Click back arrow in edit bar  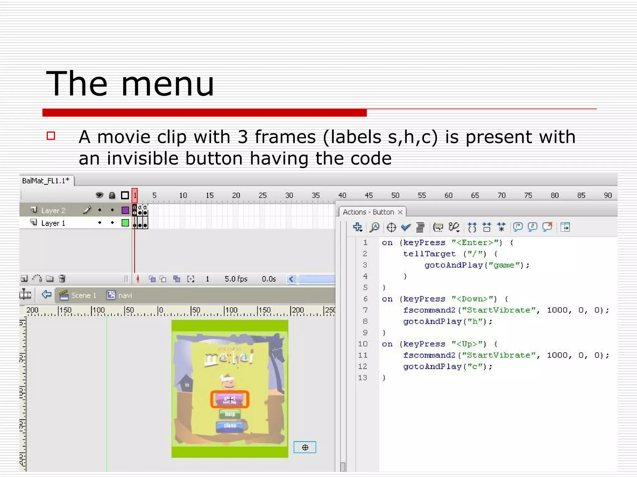pyautogui.click(x=46, y=294)
